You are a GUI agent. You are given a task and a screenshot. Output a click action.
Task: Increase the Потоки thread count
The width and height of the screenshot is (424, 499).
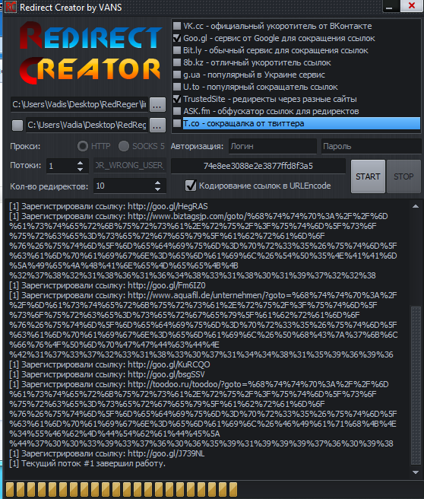80,163
